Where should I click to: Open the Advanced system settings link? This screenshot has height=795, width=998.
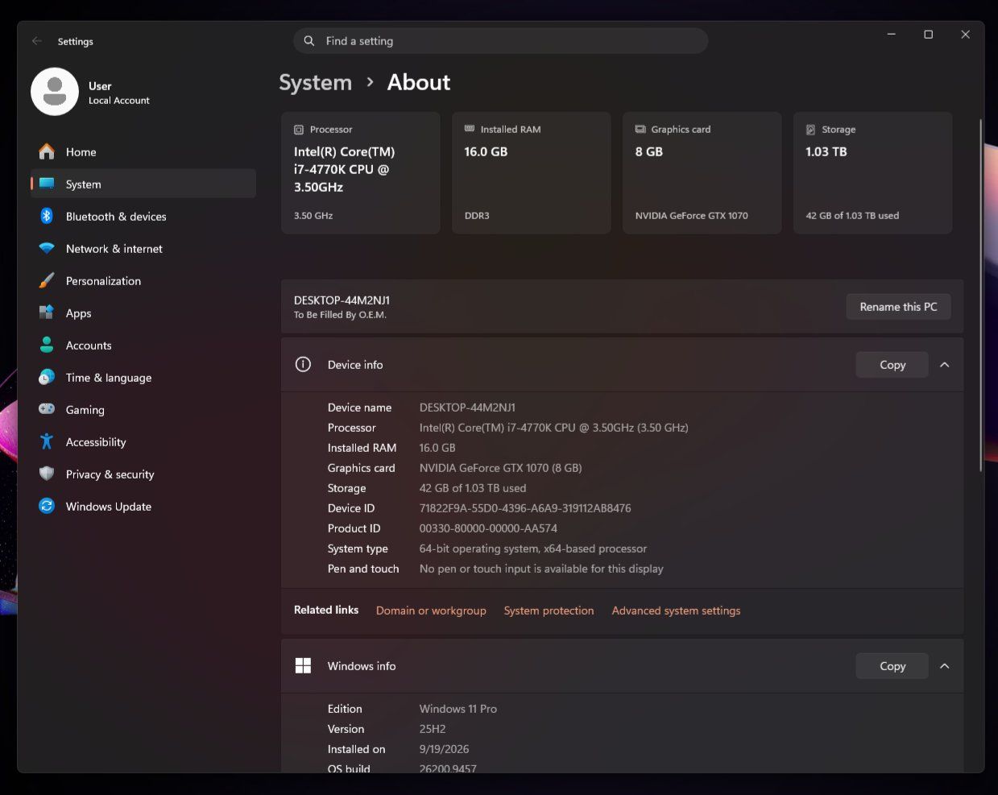coord(676,611)
